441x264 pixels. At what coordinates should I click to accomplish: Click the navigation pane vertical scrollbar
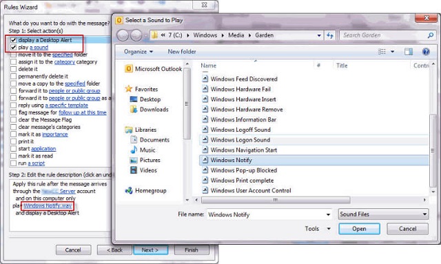[187, 103]
